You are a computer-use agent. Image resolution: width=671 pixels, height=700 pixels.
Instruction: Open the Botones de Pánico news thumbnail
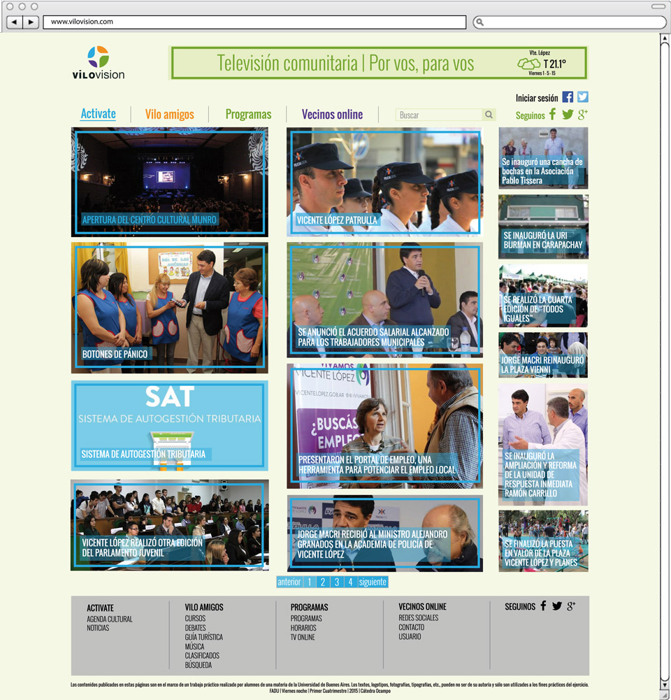(x=169, y=308)
